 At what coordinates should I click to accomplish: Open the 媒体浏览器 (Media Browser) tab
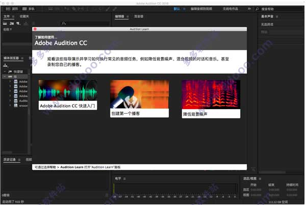pos(11,58)
